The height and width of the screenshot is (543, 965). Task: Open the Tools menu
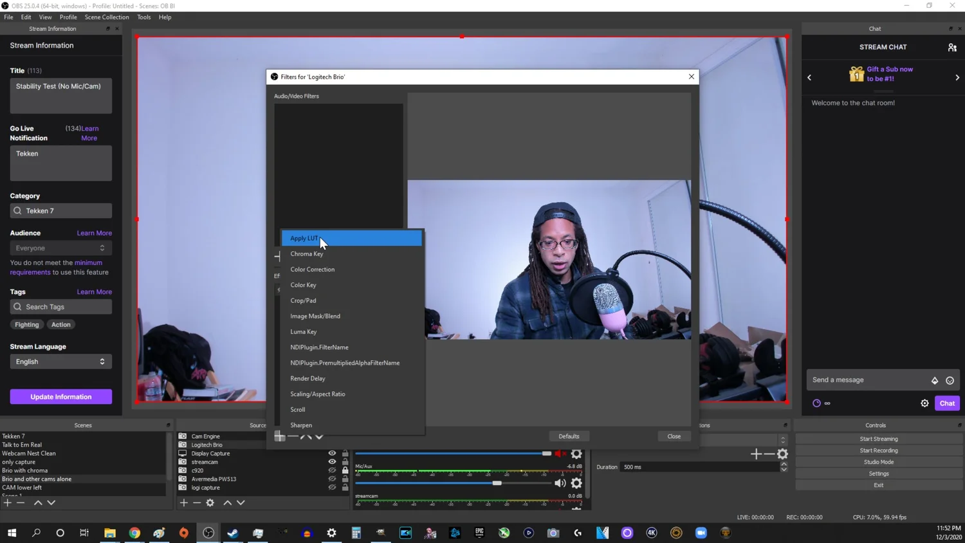pyautogui.click(x=143, y=17)
